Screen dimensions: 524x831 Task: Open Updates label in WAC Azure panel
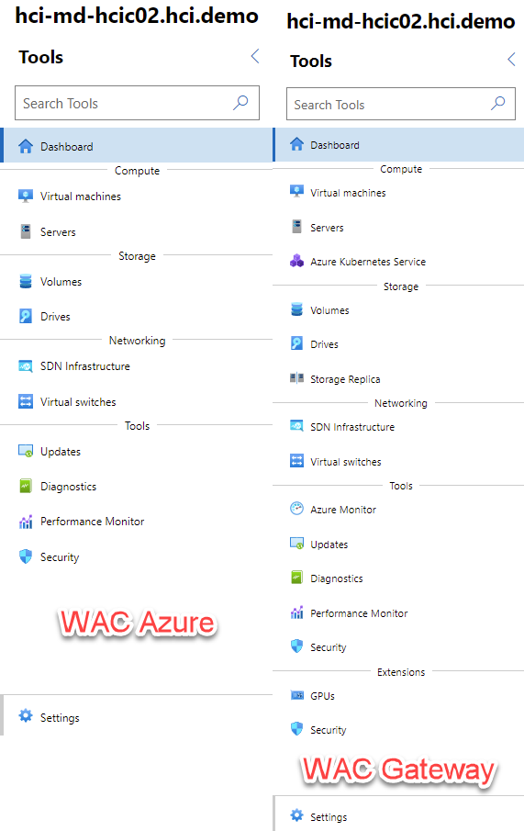[x=61, y=452]
